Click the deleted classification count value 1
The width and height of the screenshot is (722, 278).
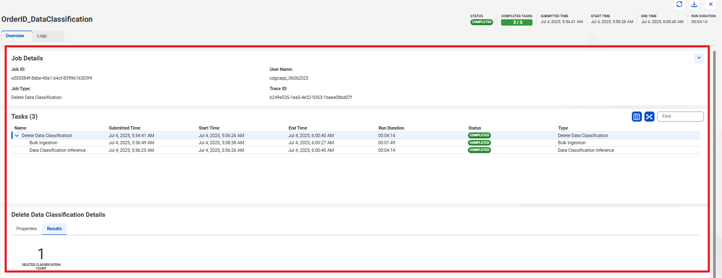[x=41, y=254]
